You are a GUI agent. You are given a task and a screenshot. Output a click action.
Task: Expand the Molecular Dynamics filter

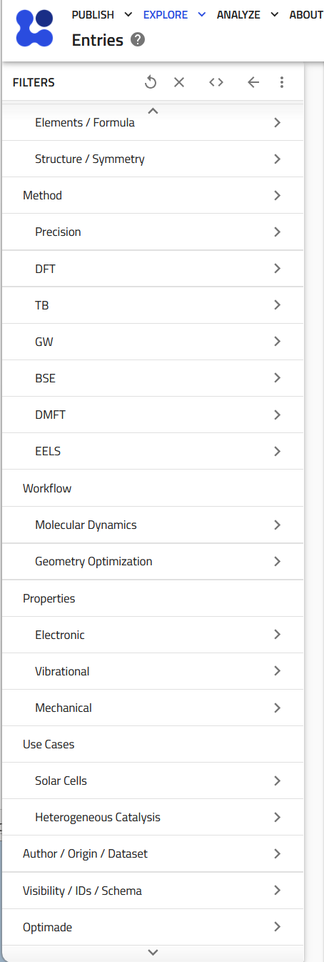tap(153, 525)
